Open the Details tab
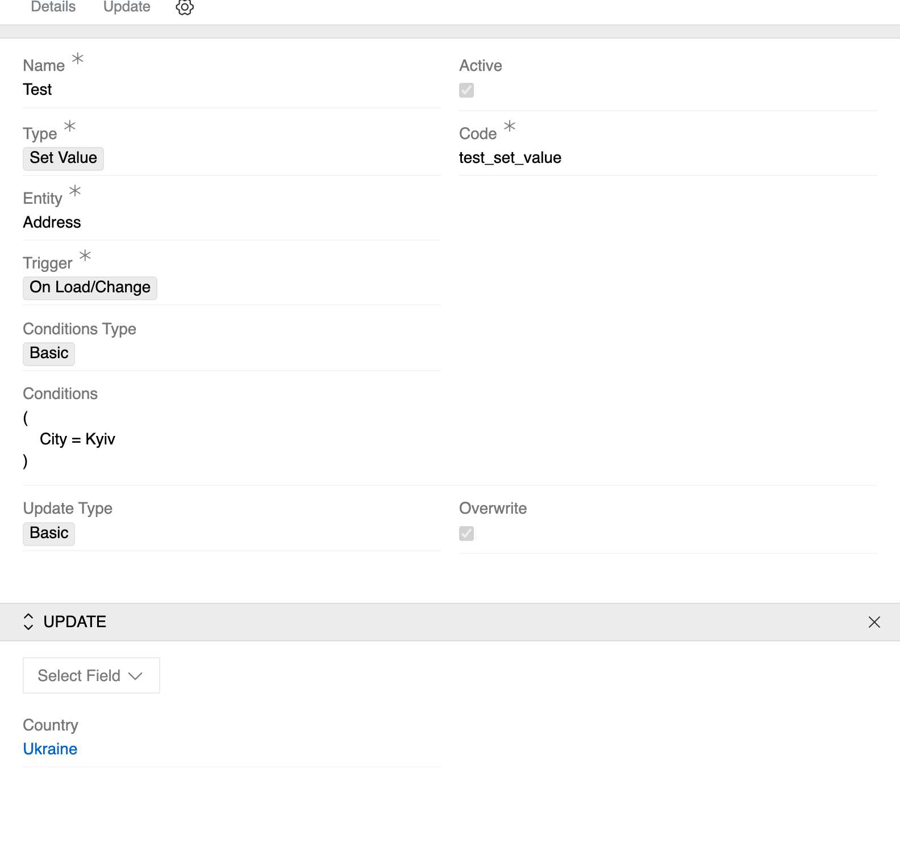The height and width of the screenshot is (865, 900). pyautogui.click(x=53, y=7)
